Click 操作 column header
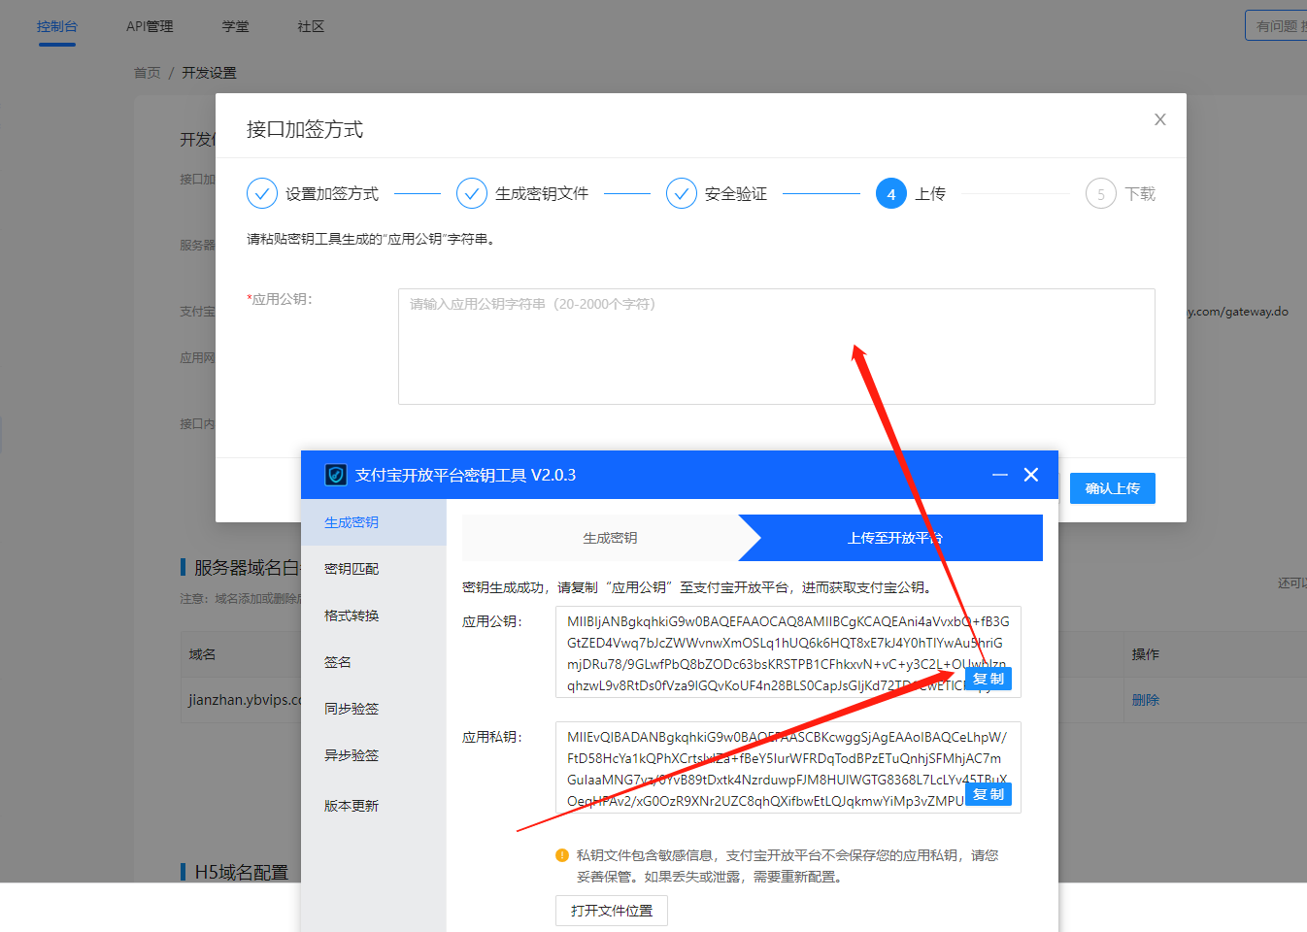 (1145, 654)
